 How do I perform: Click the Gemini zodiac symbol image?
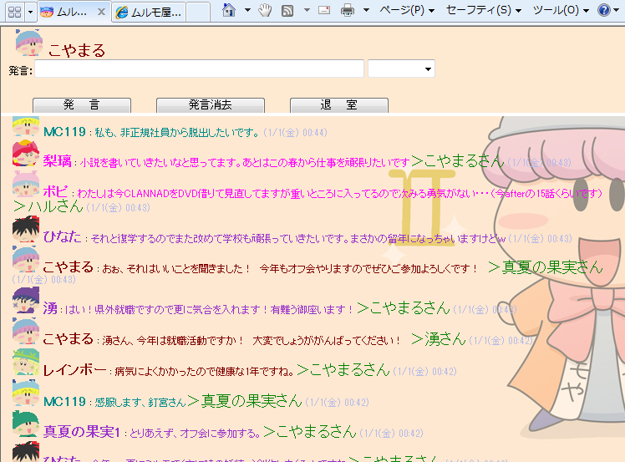pos(422,208)
